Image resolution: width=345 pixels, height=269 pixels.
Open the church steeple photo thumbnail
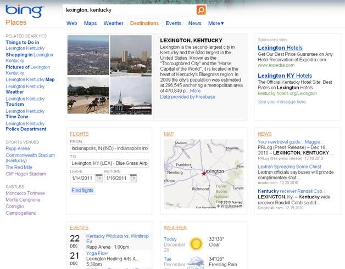click(131, 96)
